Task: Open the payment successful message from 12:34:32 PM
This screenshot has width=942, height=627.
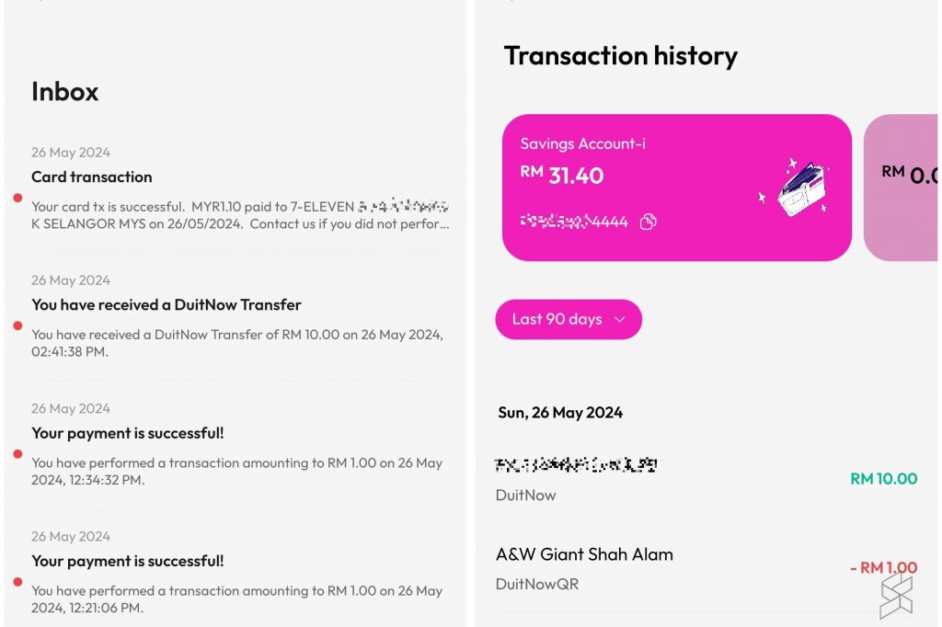Action: click(240, 444)
